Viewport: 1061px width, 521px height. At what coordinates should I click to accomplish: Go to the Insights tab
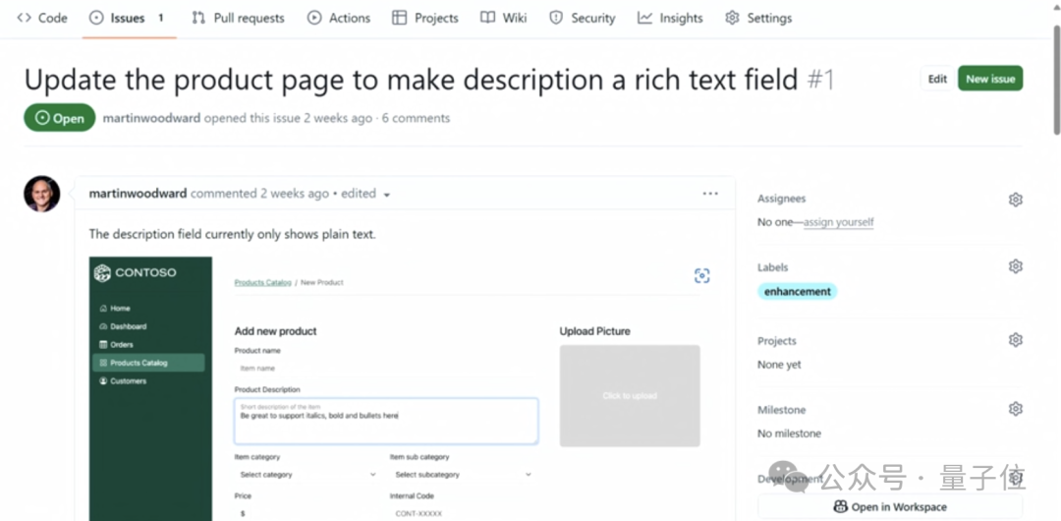pos(670,18)
